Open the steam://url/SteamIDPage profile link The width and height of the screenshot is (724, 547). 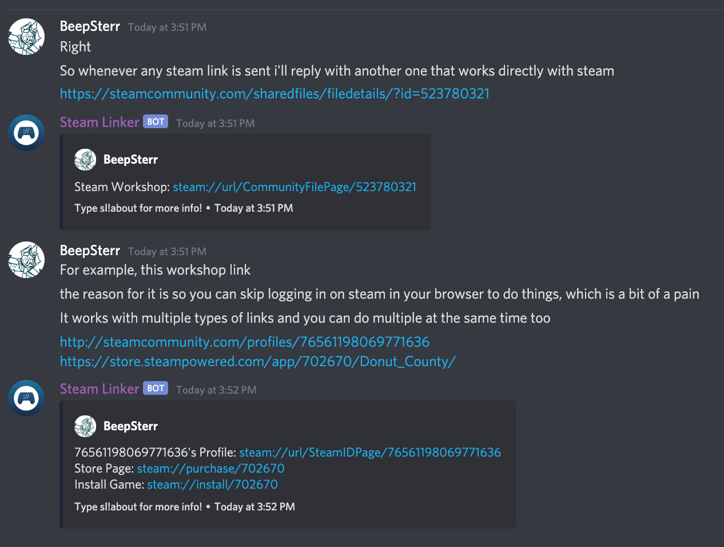coord(370,453)
